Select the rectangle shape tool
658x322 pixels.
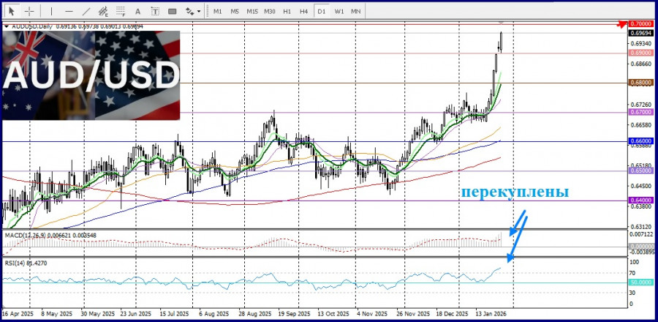[173, 11]
